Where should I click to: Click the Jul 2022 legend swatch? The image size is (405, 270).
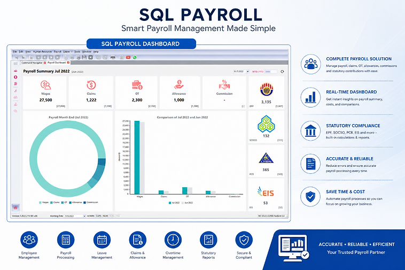pyautogui.click(x=170, y=203)
